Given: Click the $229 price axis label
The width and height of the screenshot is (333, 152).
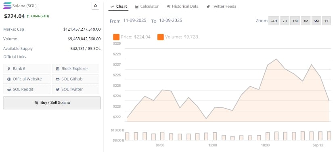Looking at the screenshot, I should tap(117, 43).
